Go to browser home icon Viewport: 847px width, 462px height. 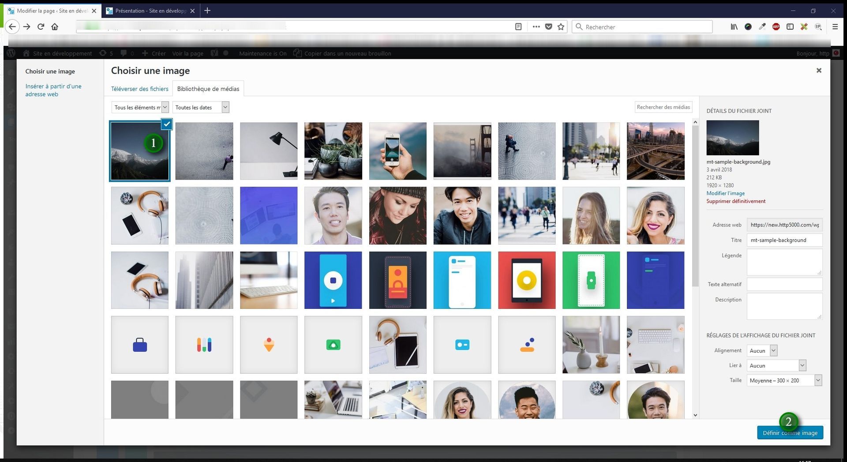(55, 27)
